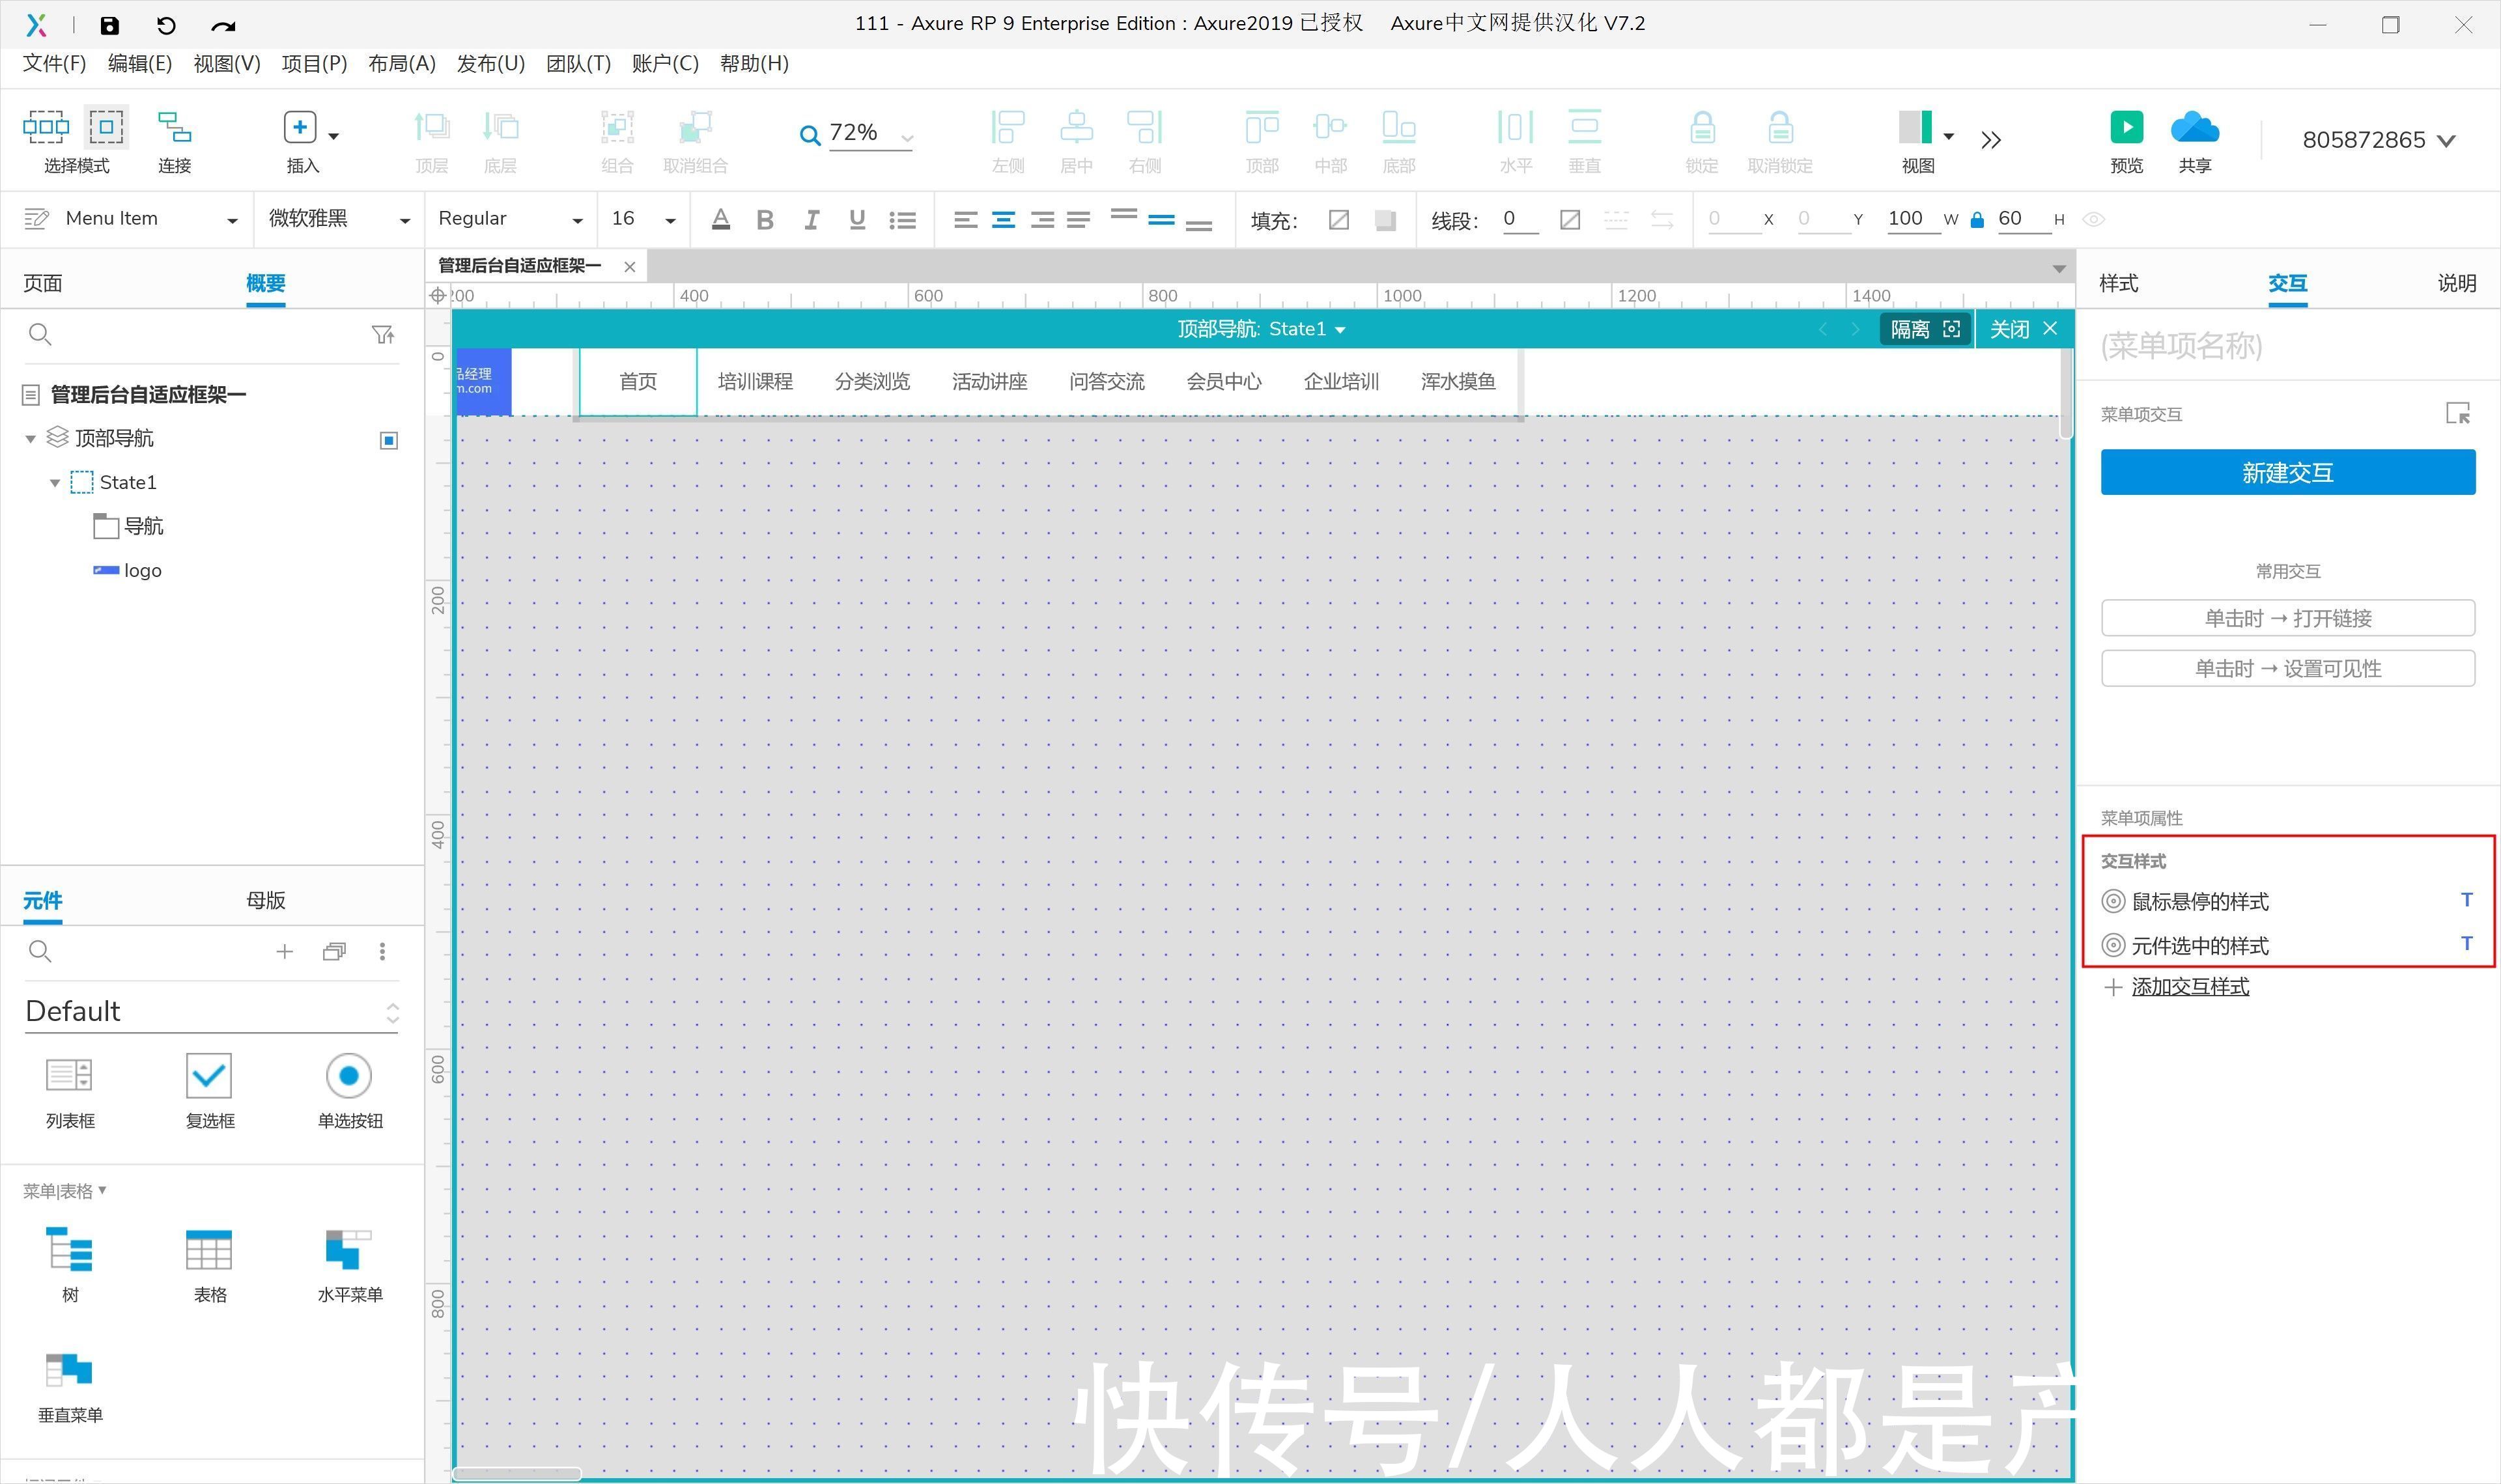Click the 菜单项名称 name field
The image size is (2501, 1484).
[2287, 346]
